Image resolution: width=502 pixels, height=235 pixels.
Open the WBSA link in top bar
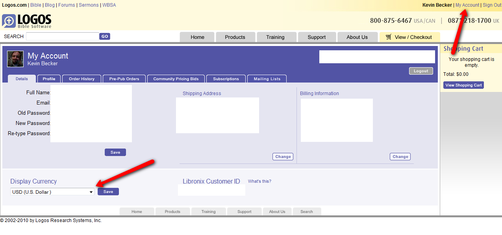(109, 5)
